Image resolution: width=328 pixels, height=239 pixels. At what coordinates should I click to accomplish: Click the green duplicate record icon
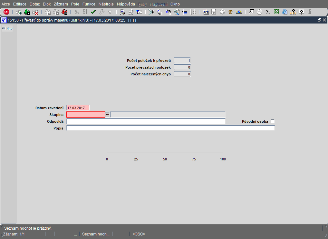click(x=27, y=12)
